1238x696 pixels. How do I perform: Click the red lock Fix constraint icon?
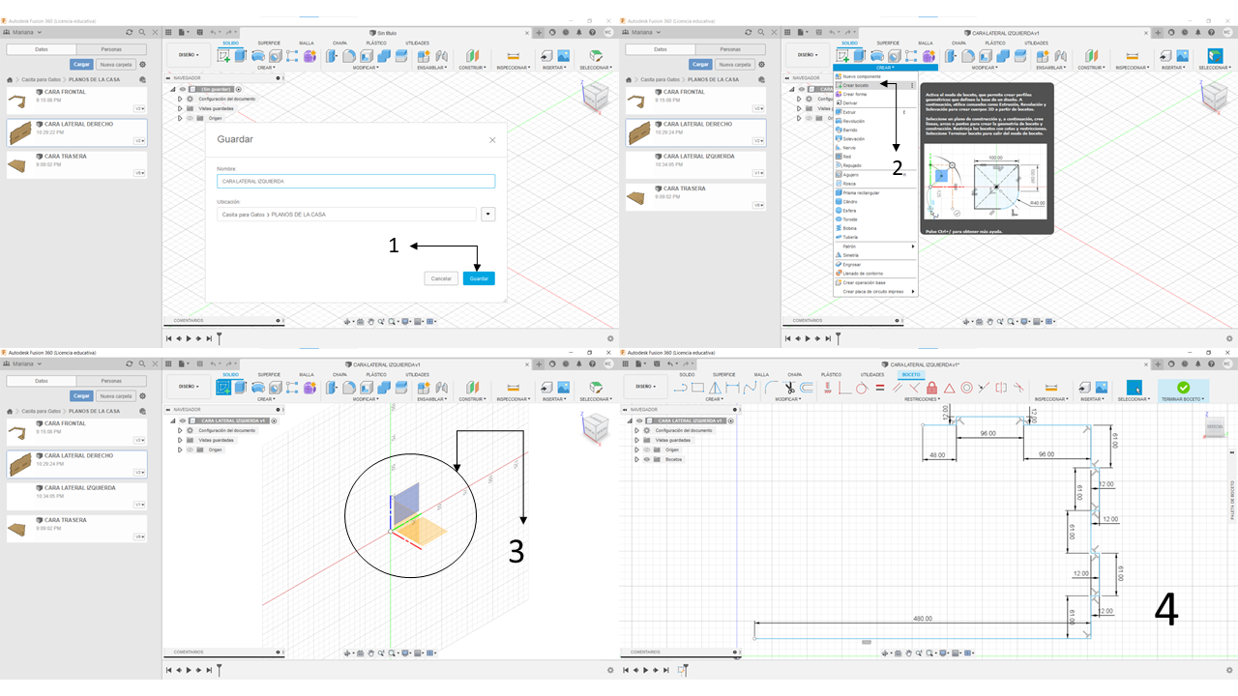[931, 388]
